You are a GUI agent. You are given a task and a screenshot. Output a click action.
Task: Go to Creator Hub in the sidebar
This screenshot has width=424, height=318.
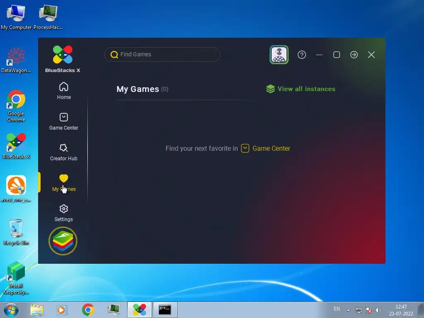64,152
